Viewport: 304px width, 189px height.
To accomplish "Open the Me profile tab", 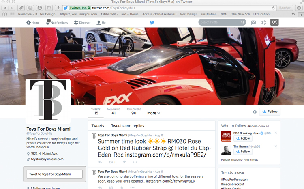I will point(101,23).
